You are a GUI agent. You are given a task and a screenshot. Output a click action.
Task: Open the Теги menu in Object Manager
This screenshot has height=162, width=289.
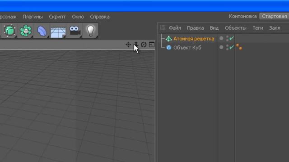258,28
